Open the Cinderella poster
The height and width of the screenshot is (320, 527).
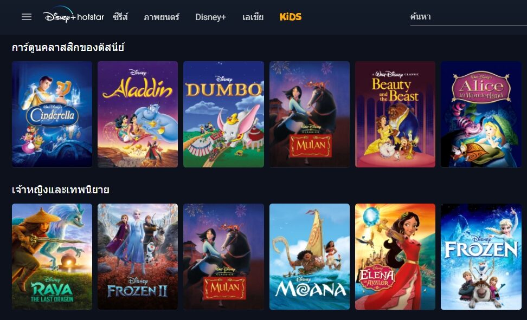52,114
